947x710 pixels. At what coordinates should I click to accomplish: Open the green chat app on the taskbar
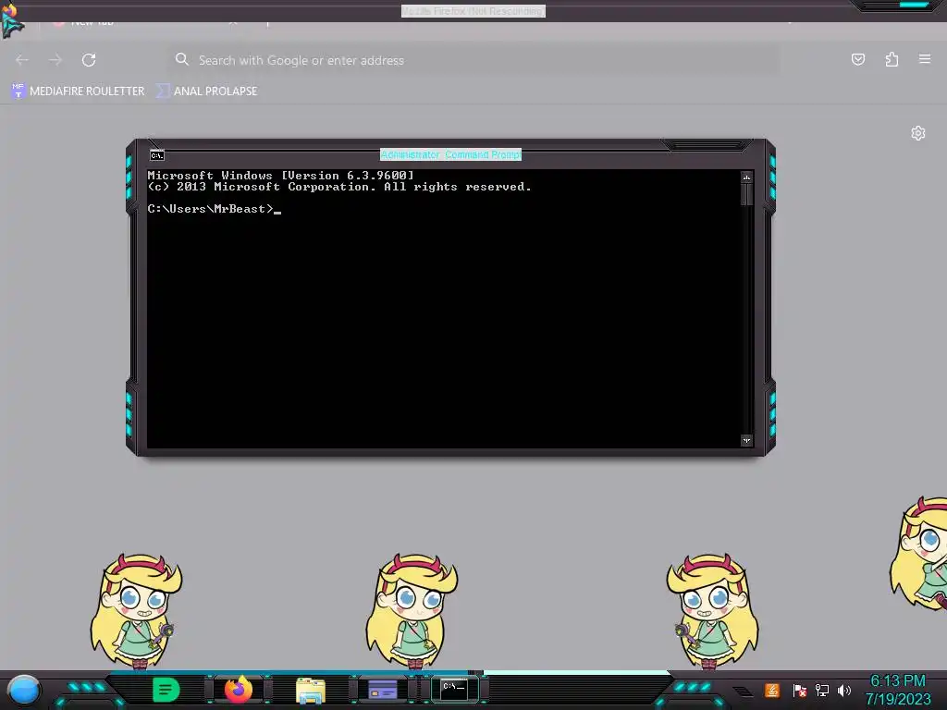(166, 690)
